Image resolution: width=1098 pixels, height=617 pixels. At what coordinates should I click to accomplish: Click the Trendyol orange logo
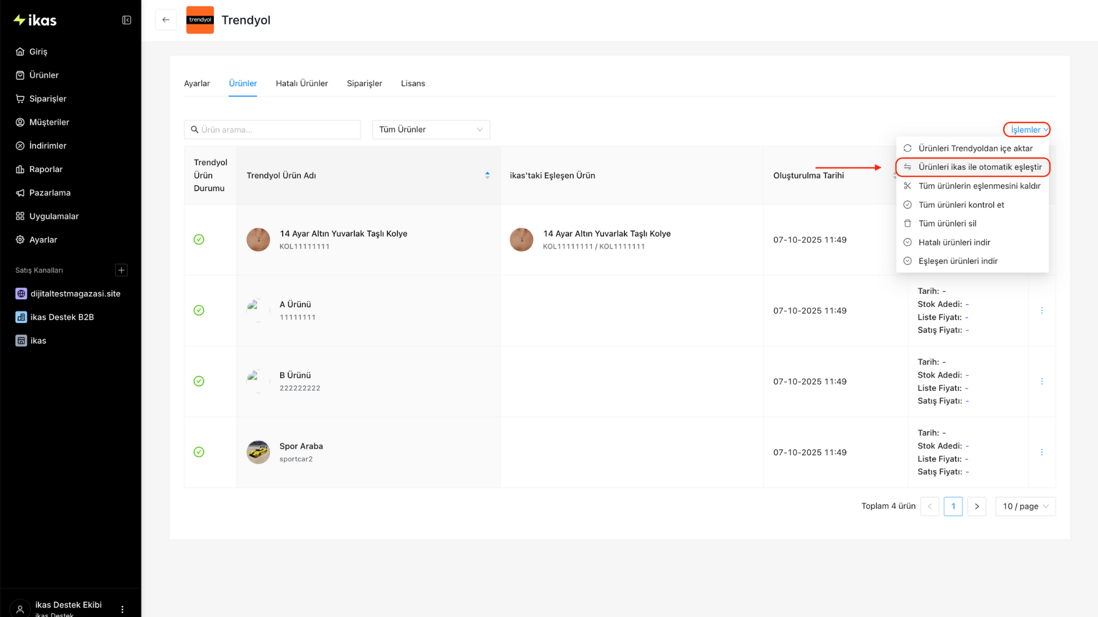click(x=200, y=20)
